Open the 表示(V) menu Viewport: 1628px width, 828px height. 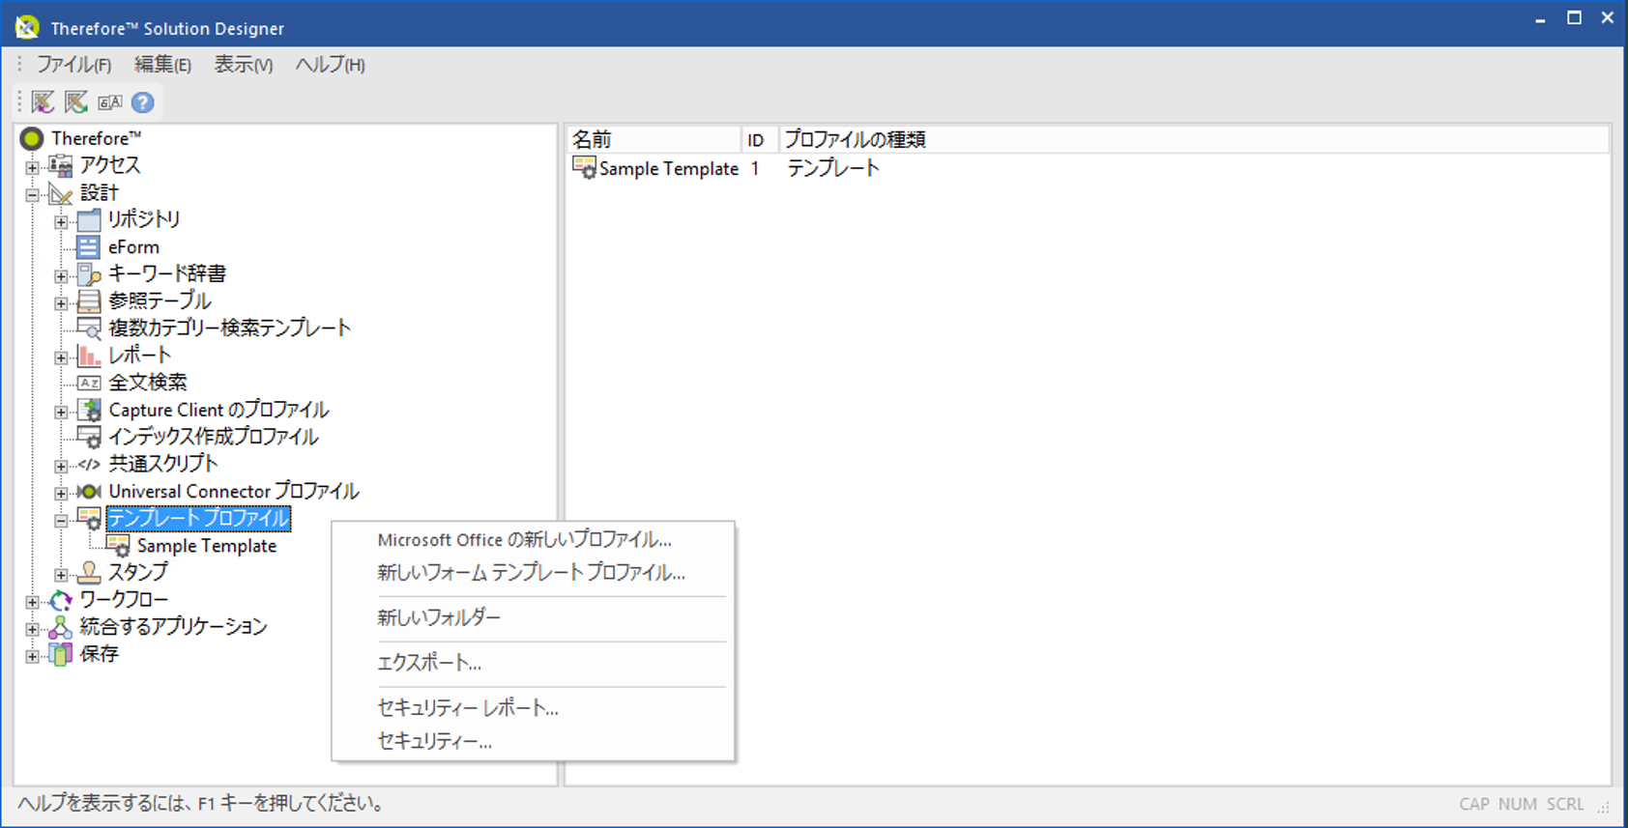pos(243,65)
